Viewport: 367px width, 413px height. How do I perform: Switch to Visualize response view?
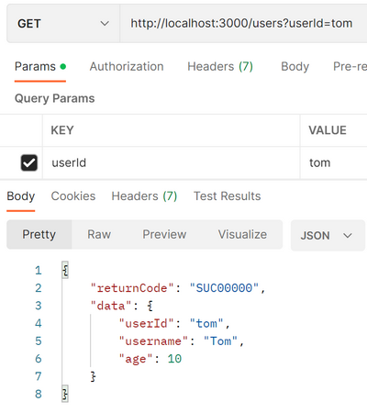(x=242, y=235)
